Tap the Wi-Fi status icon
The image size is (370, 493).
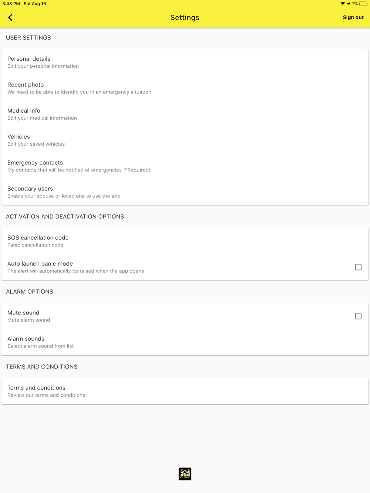click(x=343, y=4)
